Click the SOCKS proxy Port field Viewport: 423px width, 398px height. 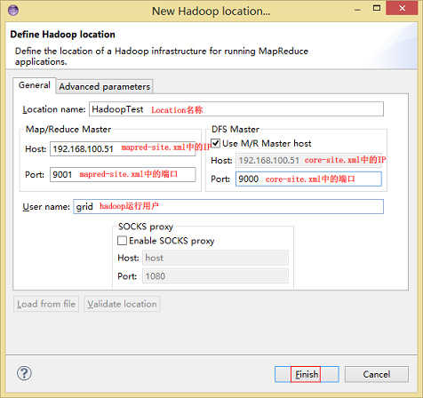point(215,276)
